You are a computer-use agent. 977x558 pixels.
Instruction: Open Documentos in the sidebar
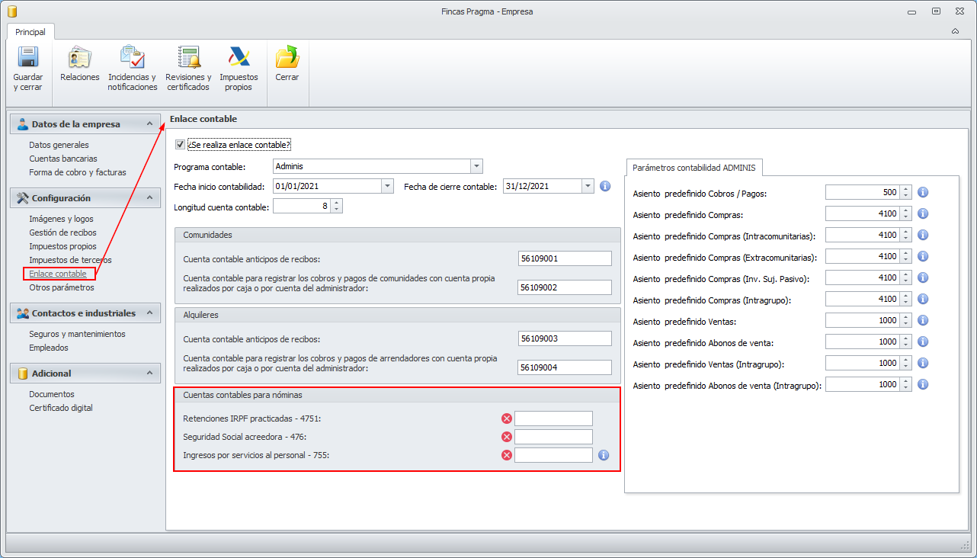point(52,394)
